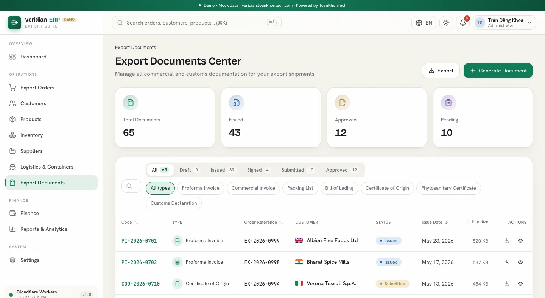Click the Issued card icon
The width and height of the screenshot is (545, 298).
pos(237,103)
